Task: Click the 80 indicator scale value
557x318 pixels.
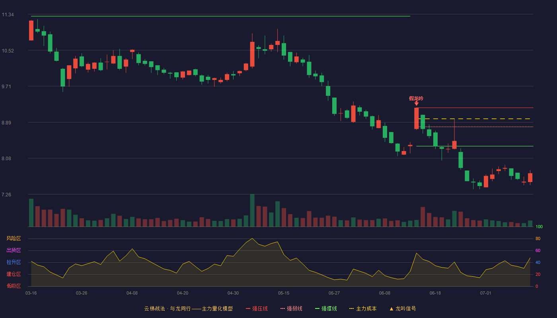Action: (538, 238)
